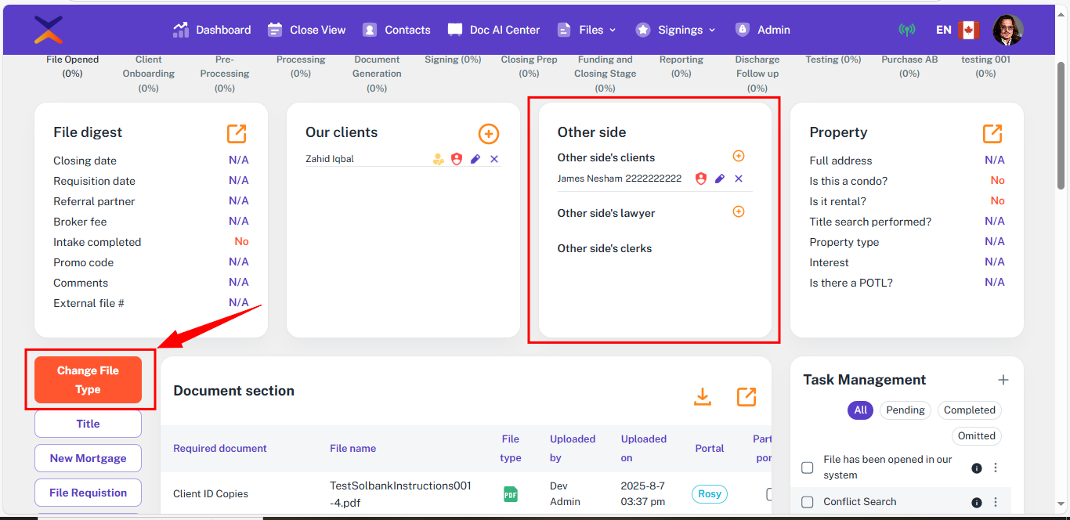The image size is (1070, 520).
Task: Open the Signings dropdown menu
Action: (x=675, y=30)
